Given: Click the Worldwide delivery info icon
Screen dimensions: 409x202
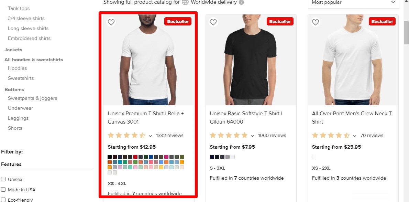Looking at the screenshot, I should click(x=241, y=2).
